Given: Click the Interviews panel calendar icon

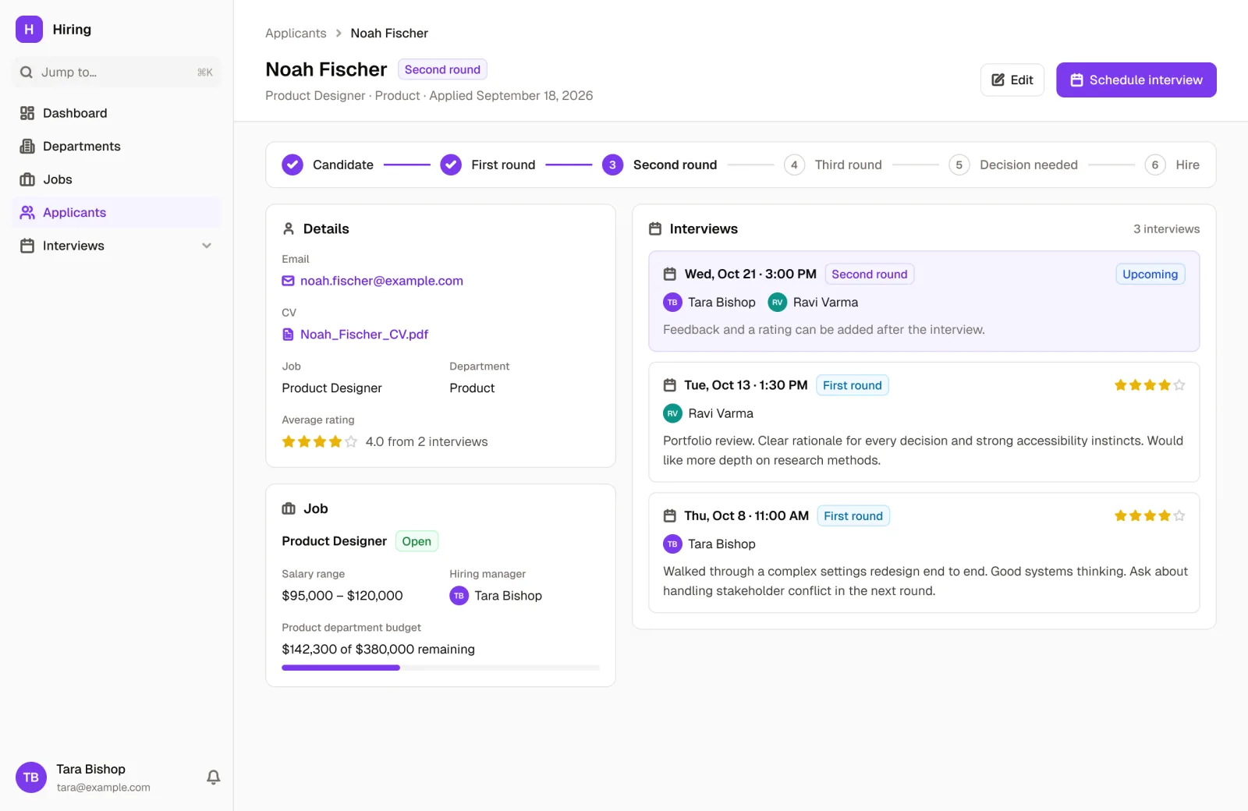Looking at the screenshot, I should pyautogui.click(x=655, y=228).
